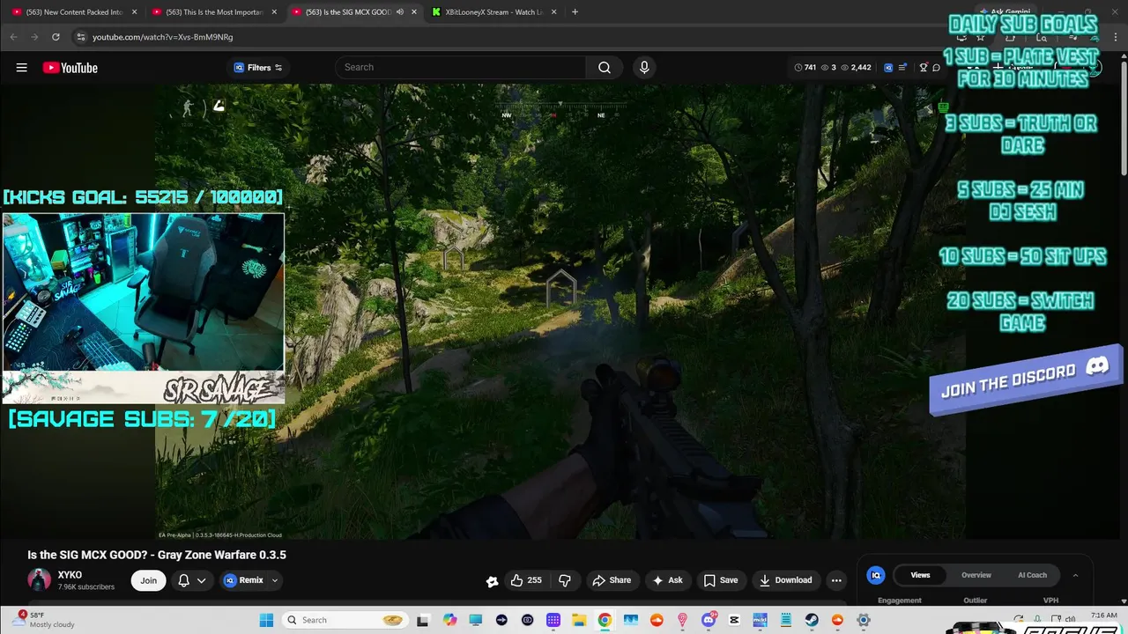Screen dimensions: 1128x634
Task: Open the vidIQ chat bubble icon
Action: [936, 68]
